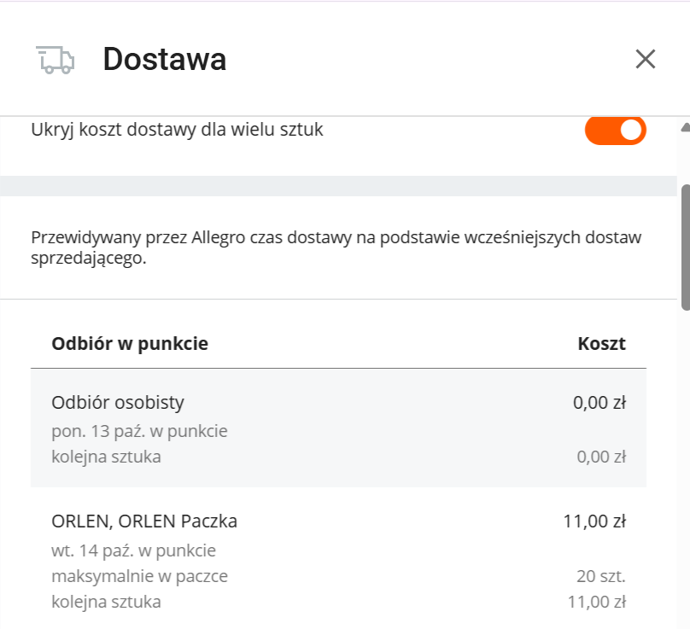Click the Odbiór osobisty main 0,00 zł price

[x=599, y=402]
